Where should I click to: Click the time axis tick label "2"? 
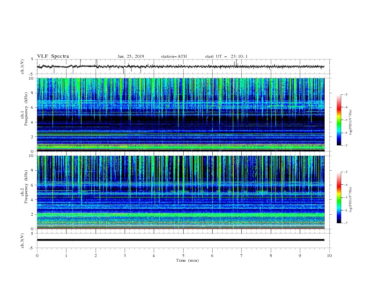96,256
